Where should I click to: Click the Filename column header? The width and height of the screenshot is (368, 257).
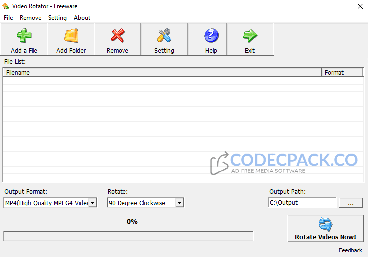[x=162, y=72]
